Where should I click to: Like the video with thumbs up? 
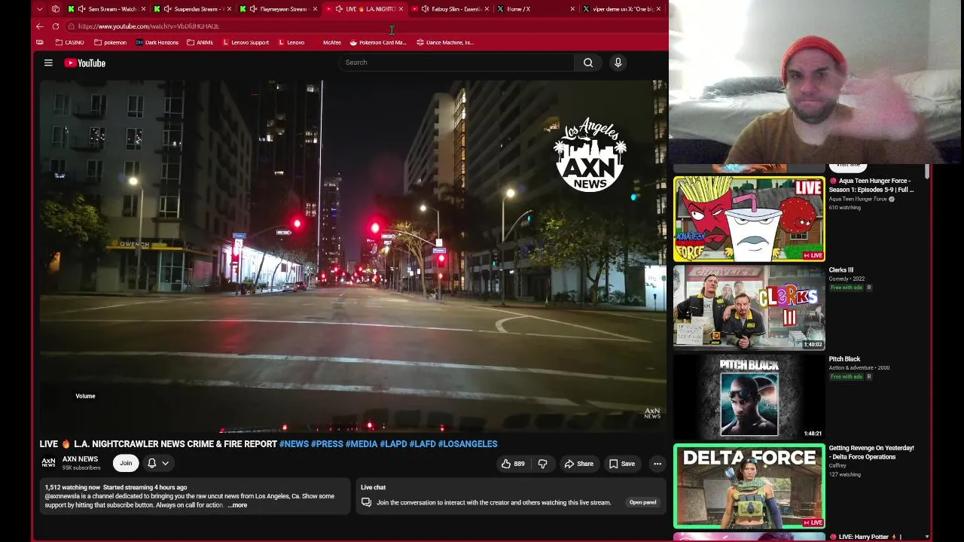pyautogui.click(x=512, y=464)
